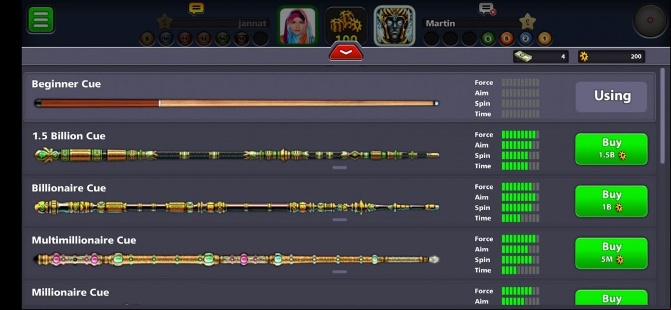This screenshot has height=310, width=671.
Task: Click the 5M price coin icon
Action: [x=619, y=260]
